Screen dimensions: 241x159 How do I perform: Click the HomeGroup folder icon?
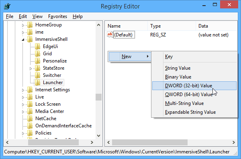tap(30, 25)
